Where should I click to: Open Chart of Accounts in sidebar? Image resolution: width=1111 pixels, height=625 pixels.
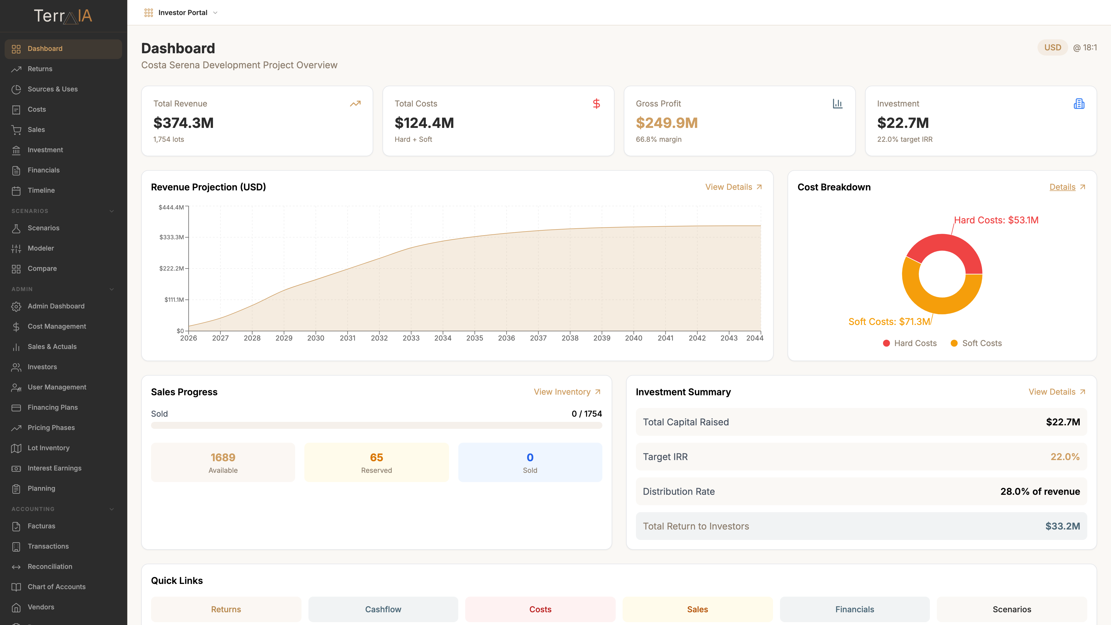click(x=63, y=587)
